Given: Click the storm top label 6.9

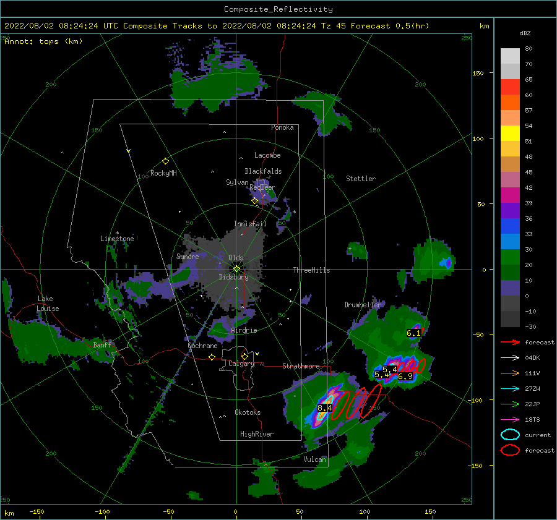Looking at the screenshot, I should coord(405,377).
